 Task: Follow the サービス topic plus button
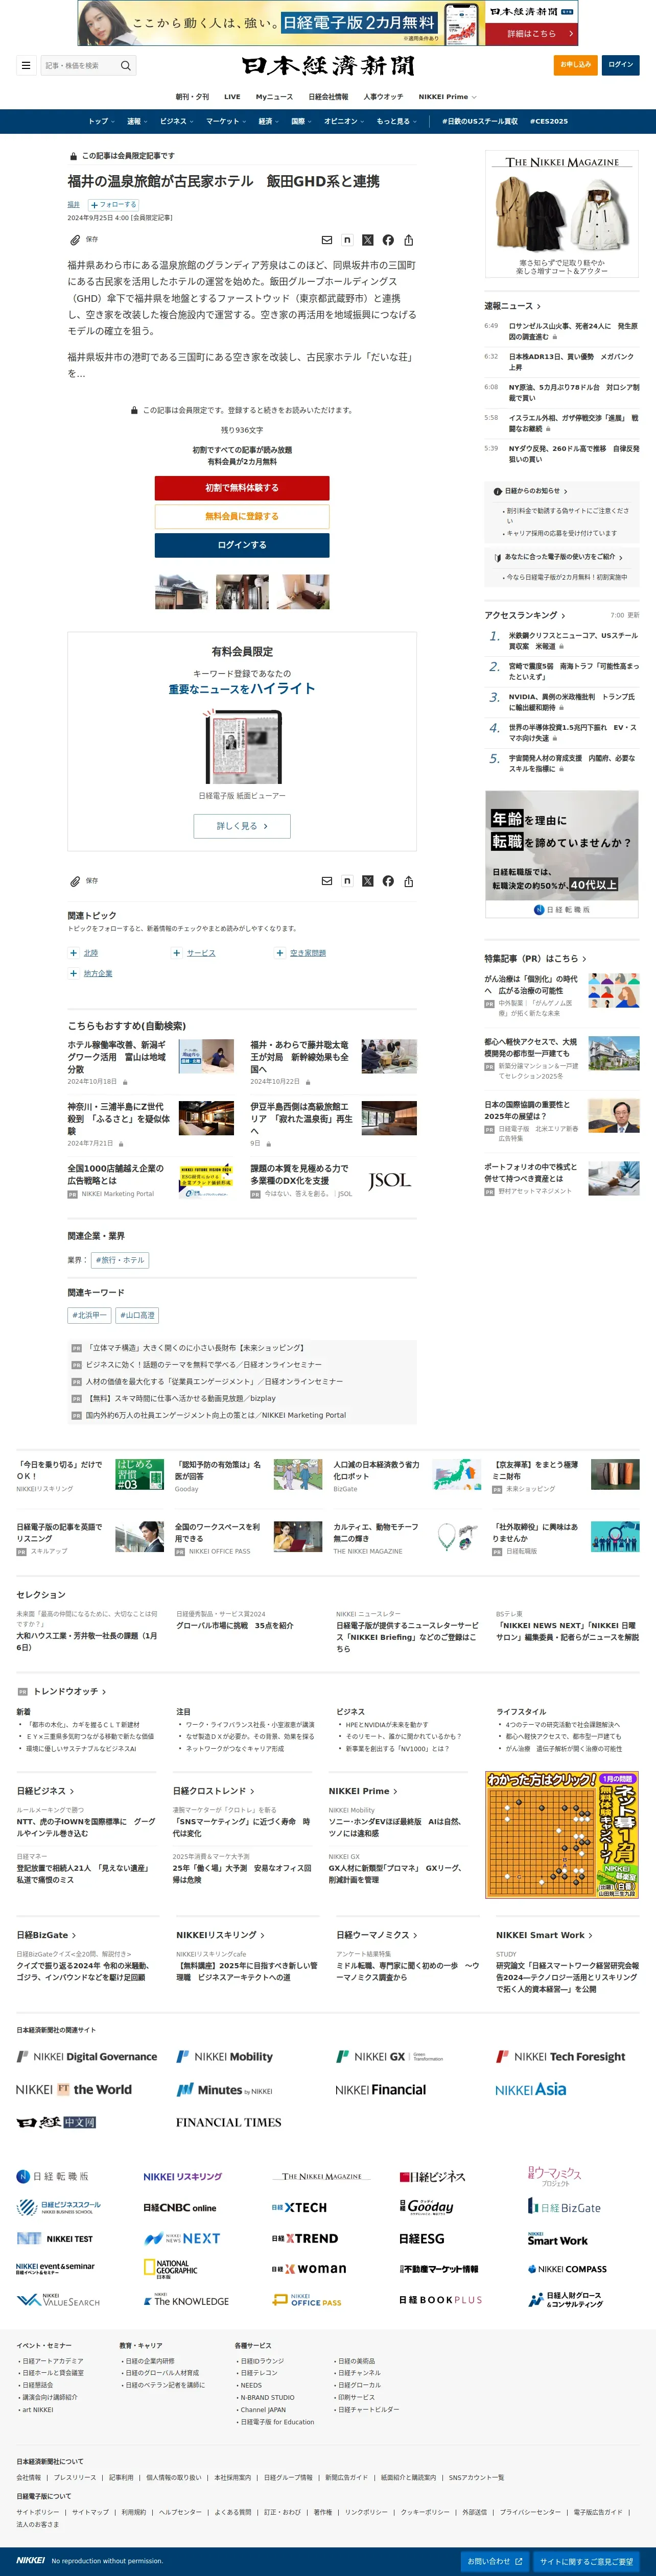coord(176,953)
